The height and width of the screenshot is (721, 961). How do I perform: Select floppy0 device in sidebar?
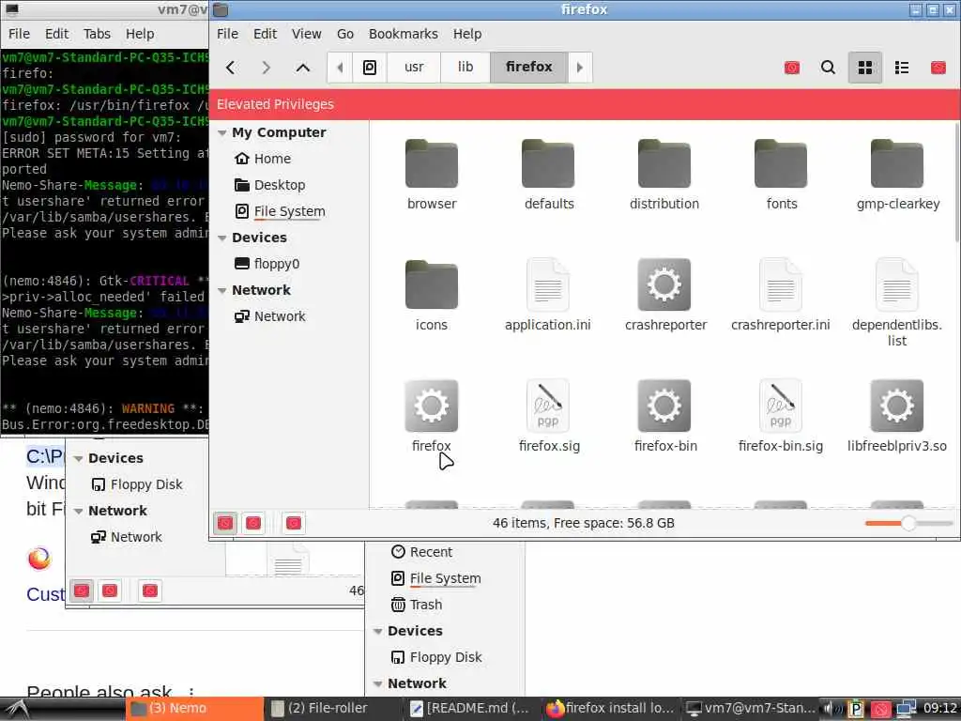coord(267,264)
